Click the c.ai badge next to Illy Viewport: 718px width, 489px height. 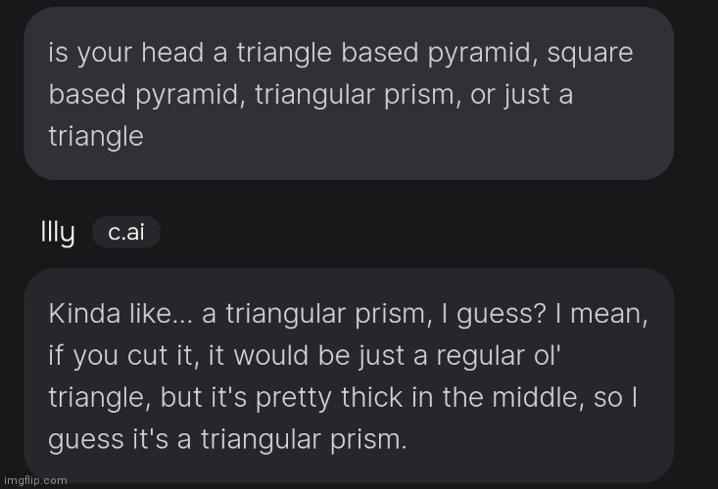125,233
